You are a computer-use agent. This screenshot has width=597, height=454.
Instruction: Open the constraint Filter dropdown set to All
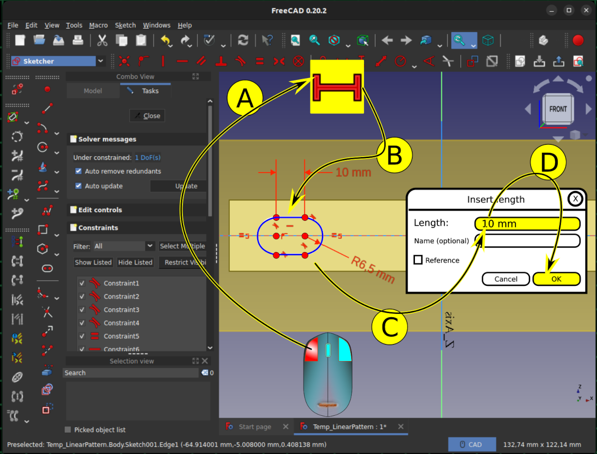124,246
